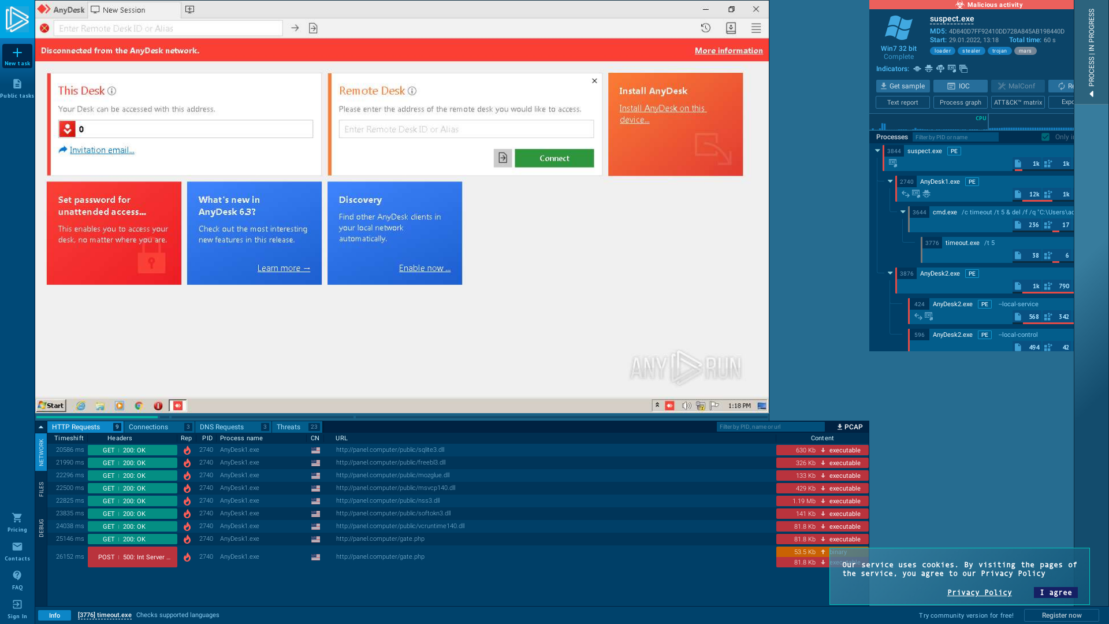The width and height of the screenshot is (1109, 624).
Task: Open AnyDesk session history icon
Action: point(706,28)
